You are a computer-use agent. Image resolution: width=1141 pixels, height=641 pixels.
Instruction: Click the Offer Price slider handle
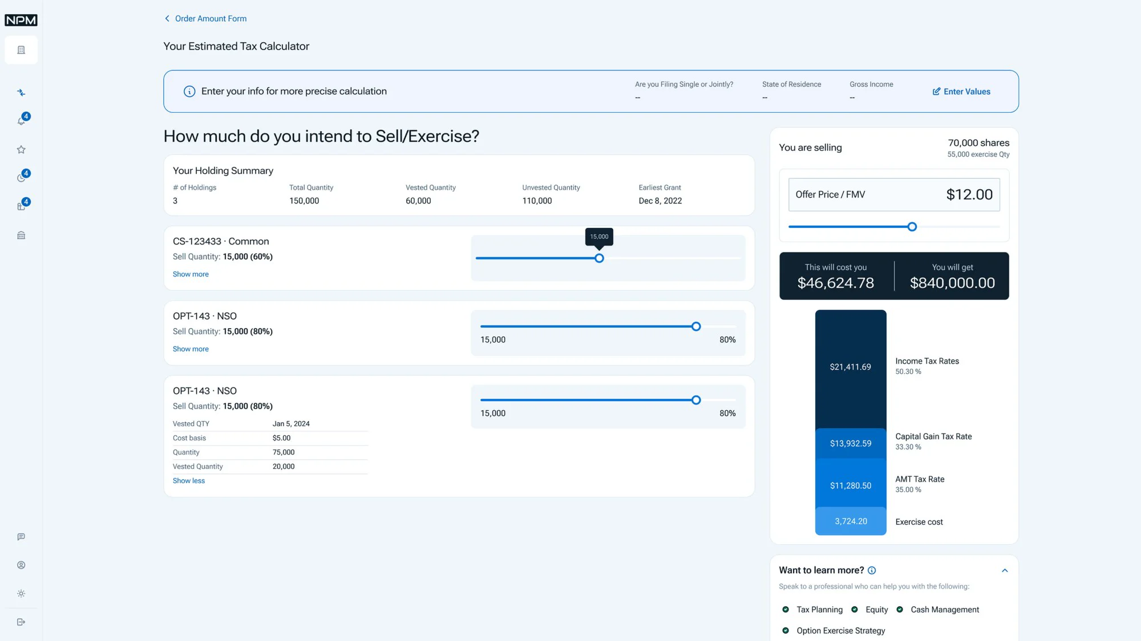[x=912, y=227]
